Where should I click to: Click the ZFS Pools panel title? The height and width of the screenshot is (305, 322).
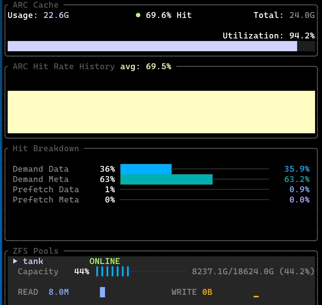(x=35, y=251)
